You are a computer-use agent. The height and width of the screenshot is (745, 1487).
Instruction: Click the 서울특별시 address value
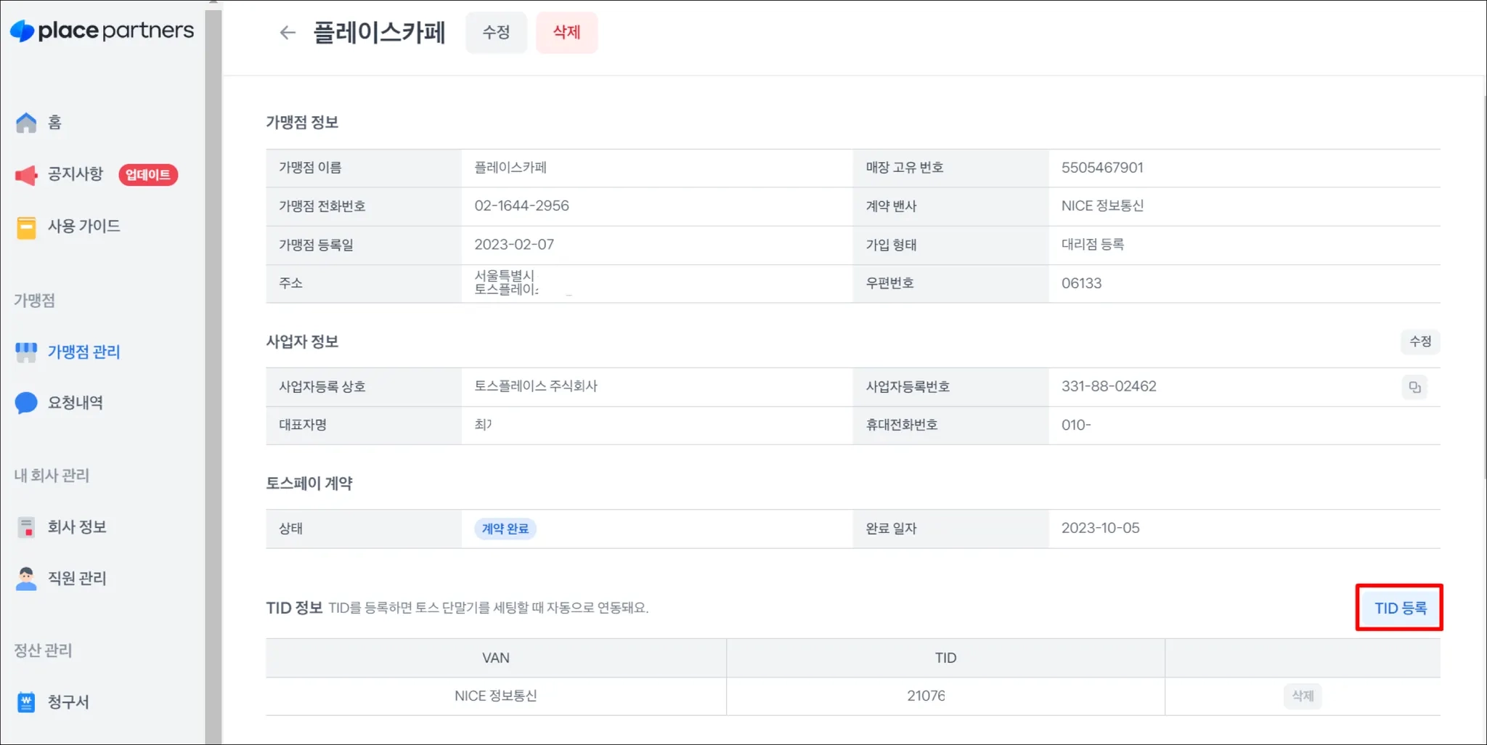(506, 282)
